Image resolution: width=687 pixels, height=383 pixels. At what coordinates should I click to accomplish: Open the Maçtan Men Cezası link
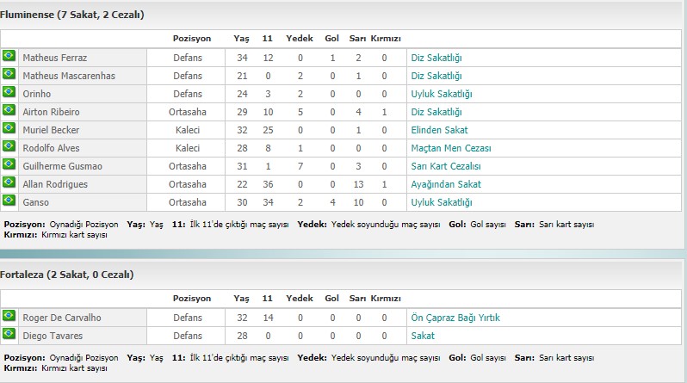(x=451, y=148)
